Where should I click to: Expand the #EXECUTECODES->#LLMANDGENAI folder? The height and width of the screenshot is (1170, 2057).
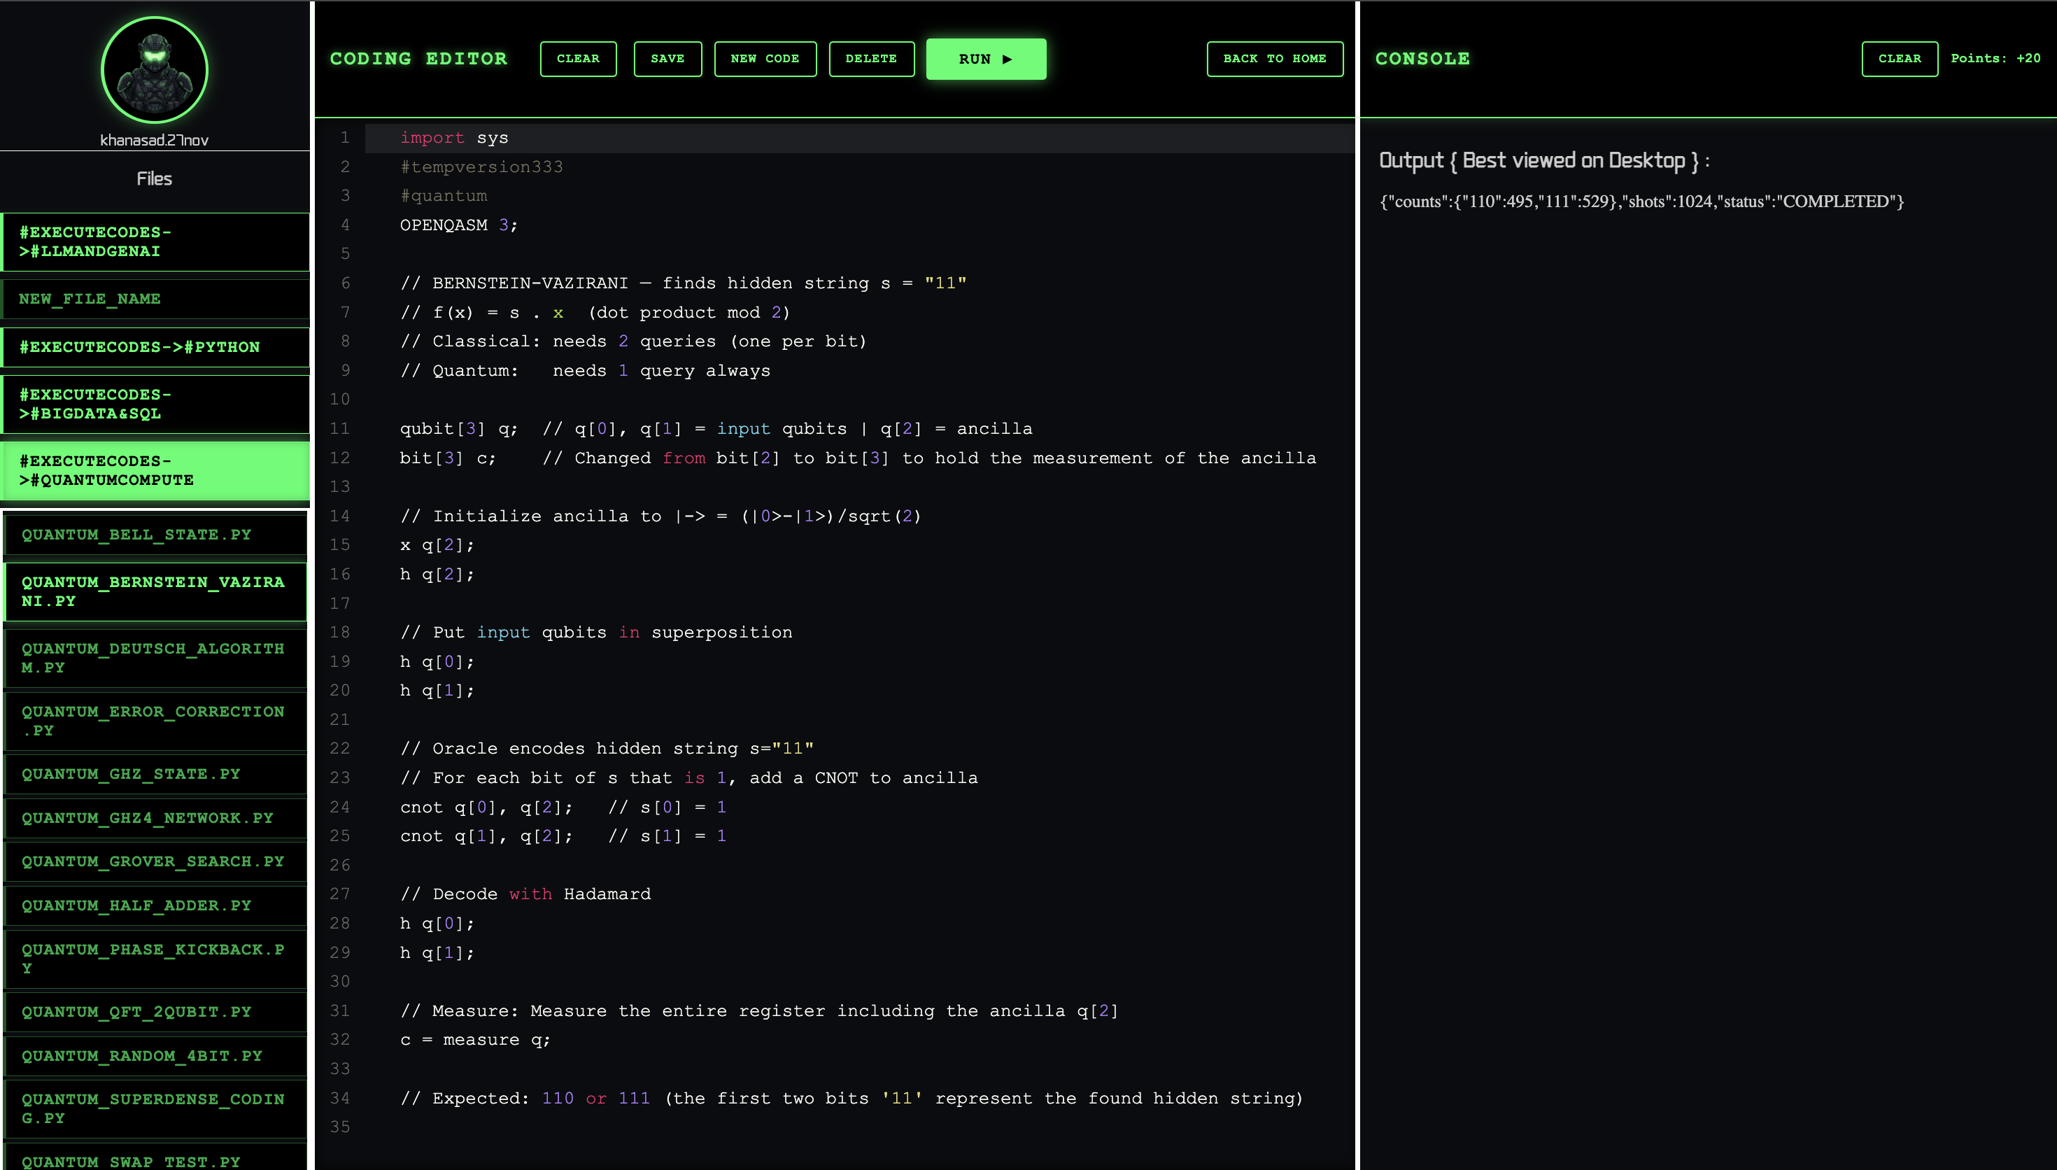click(x=155, y=242)
